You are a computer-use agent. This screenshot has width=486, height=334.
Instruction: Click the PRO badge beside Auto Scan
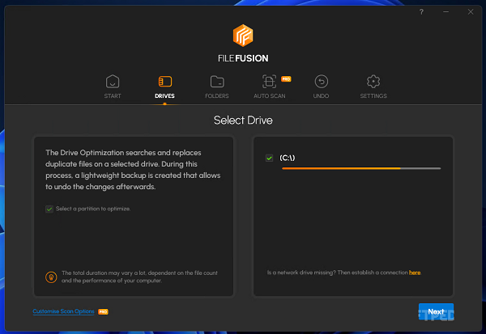point(286,79)
